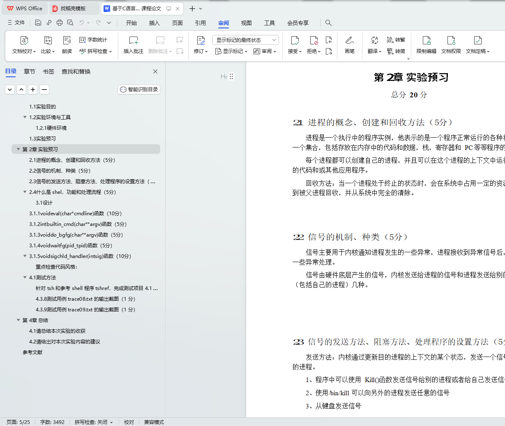Click the print preview icon

[70, 23]
